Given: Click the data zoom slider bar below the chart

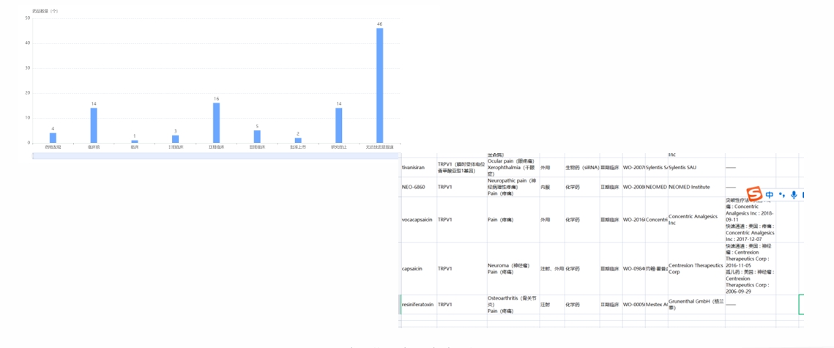Looking at the screenshot, I should coord(215,156).
